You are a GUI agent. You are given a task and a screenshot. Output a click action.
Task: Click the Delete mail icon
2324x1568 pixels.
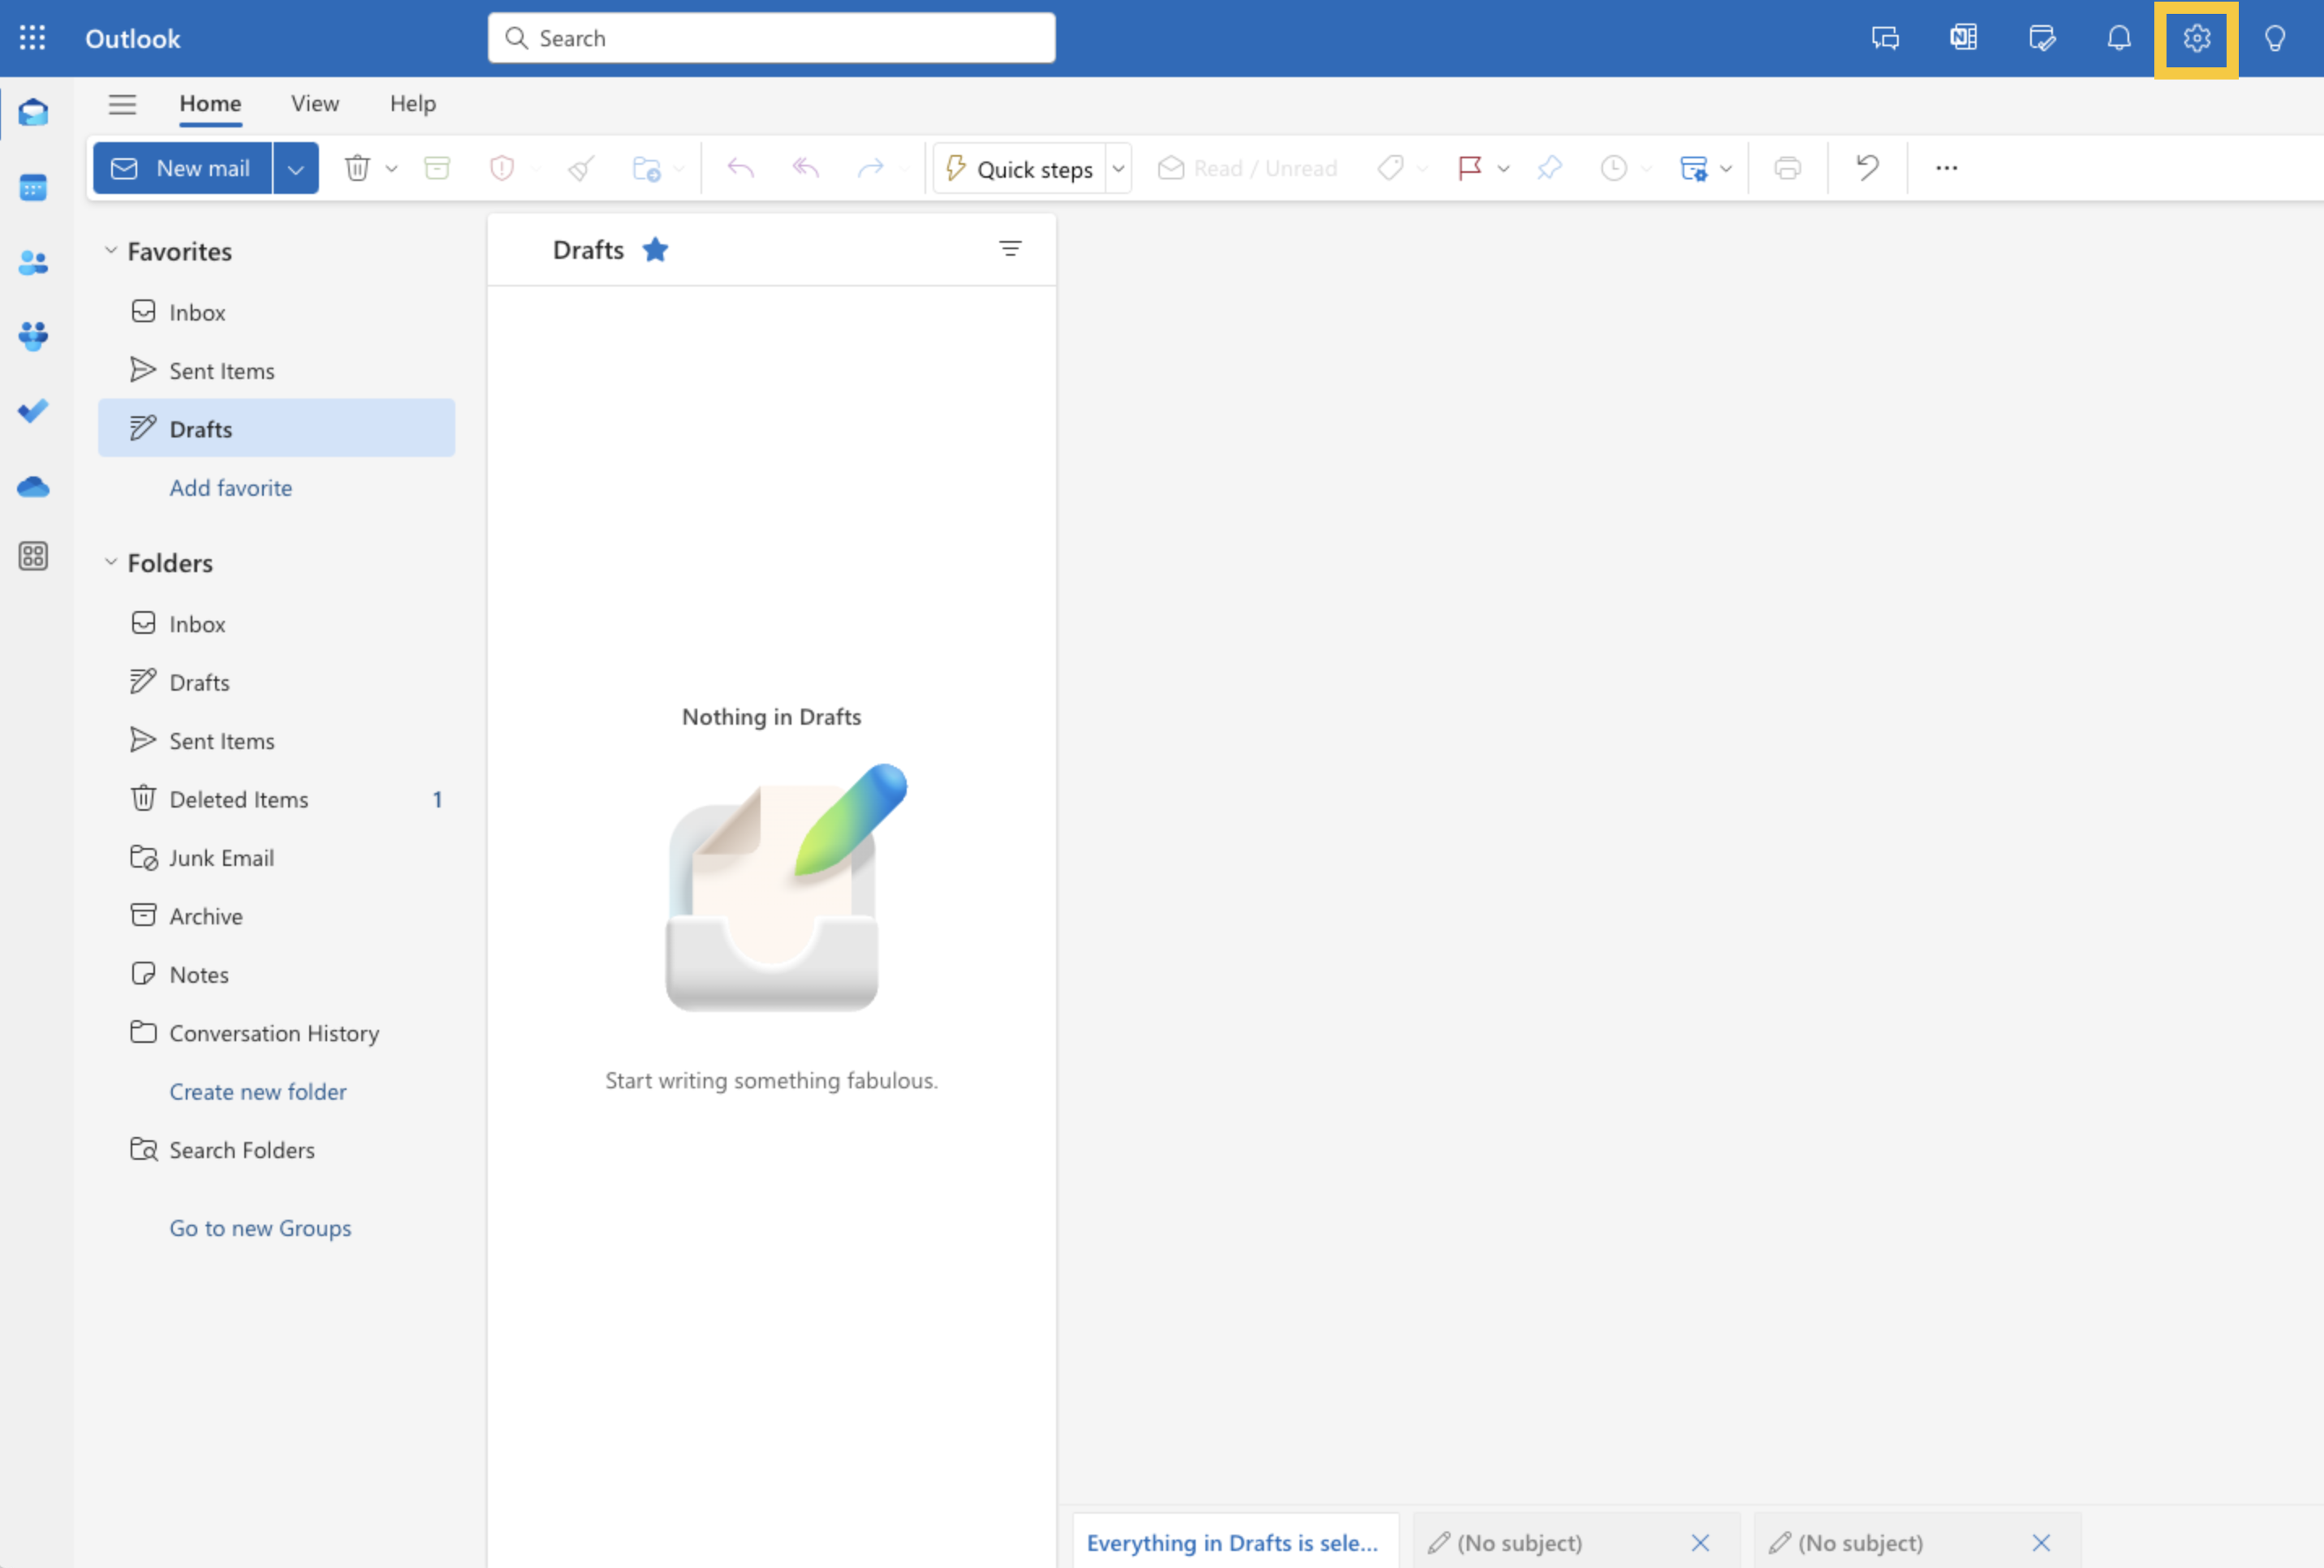coord(359,166)
